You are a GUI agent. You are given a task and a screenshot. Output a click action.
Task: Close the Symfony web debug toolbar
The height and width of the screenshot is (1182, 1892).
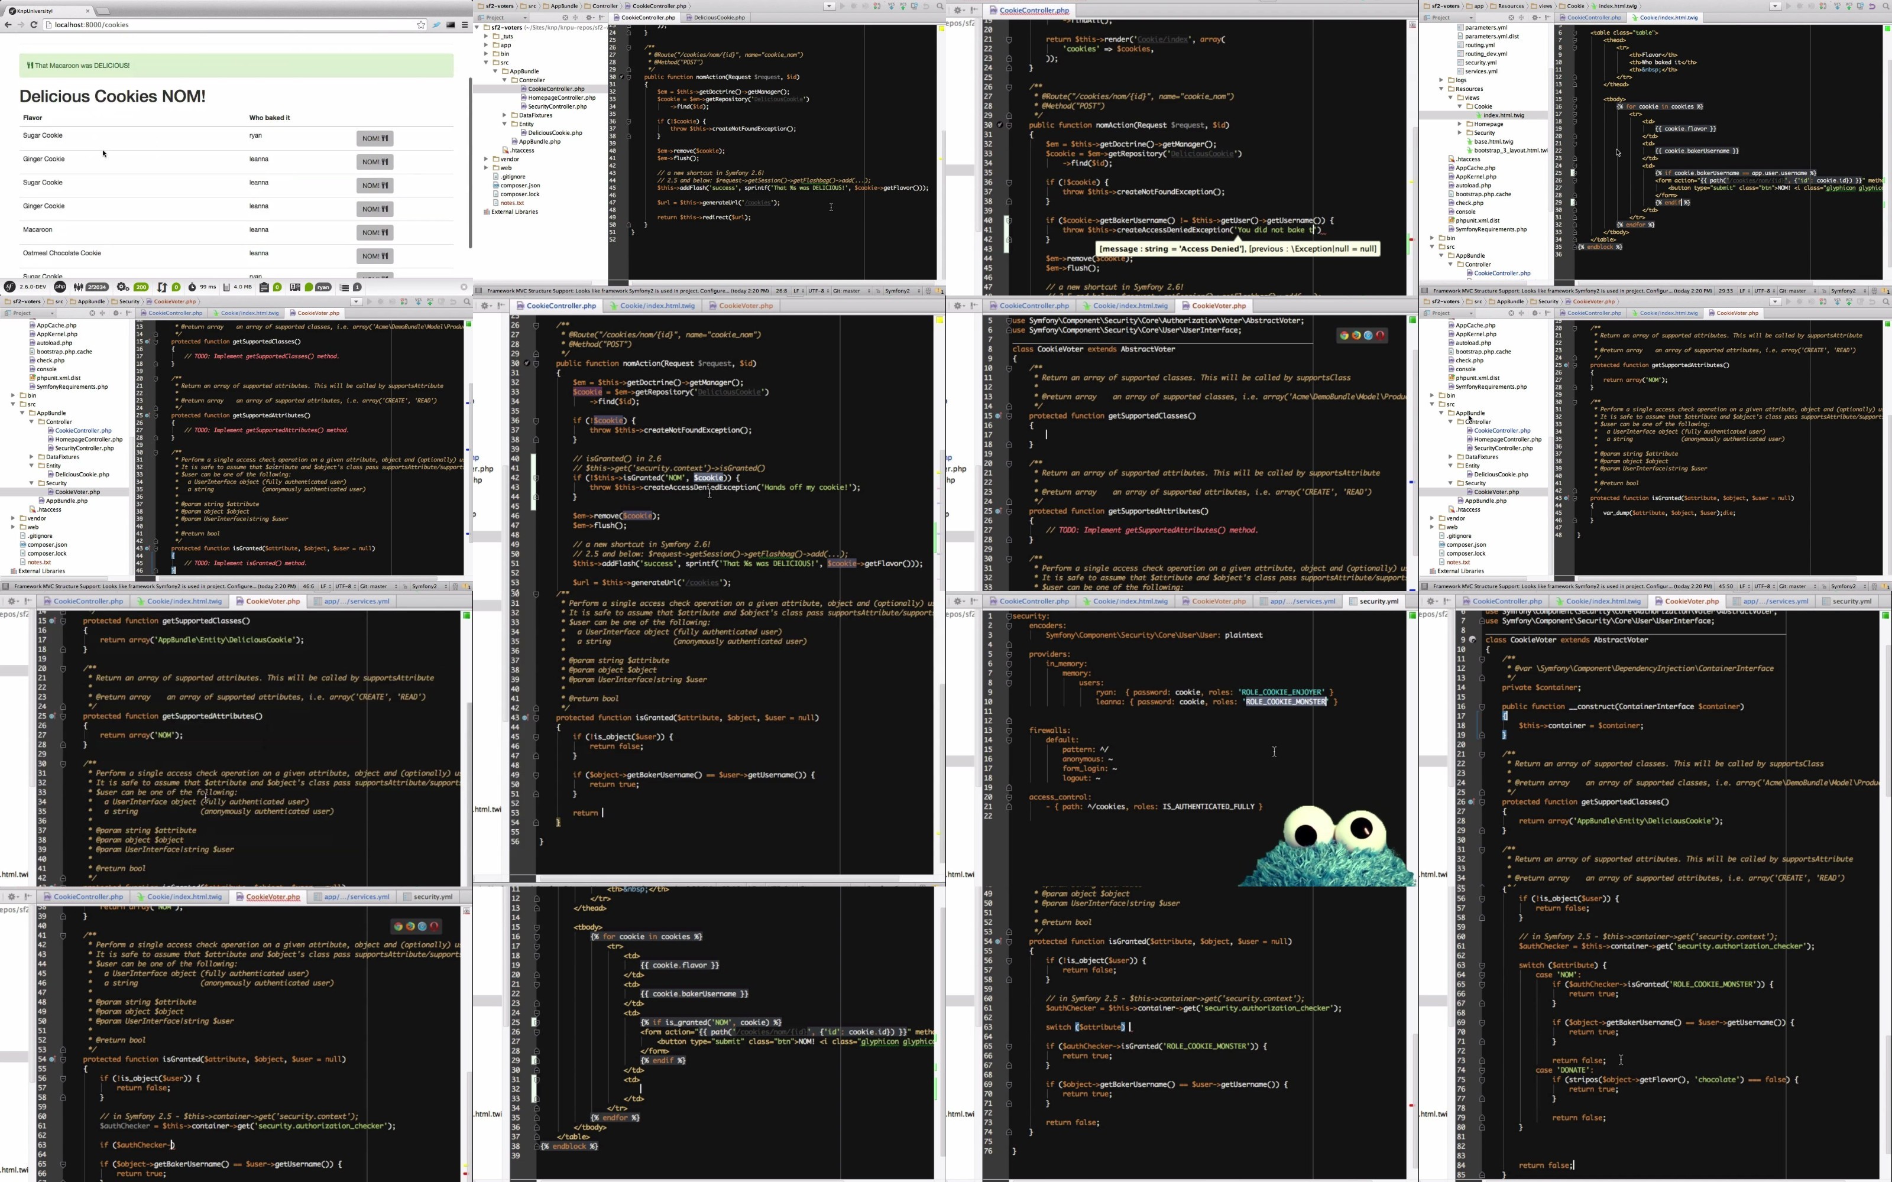pyautogui.click(x=464, y=287)
